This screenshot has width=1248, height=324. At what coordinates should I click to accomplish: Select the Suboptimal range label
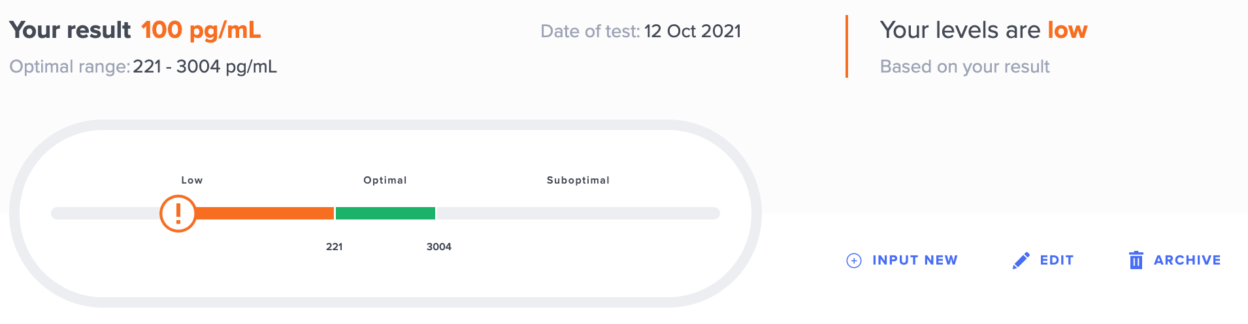[x=578, y=180]
